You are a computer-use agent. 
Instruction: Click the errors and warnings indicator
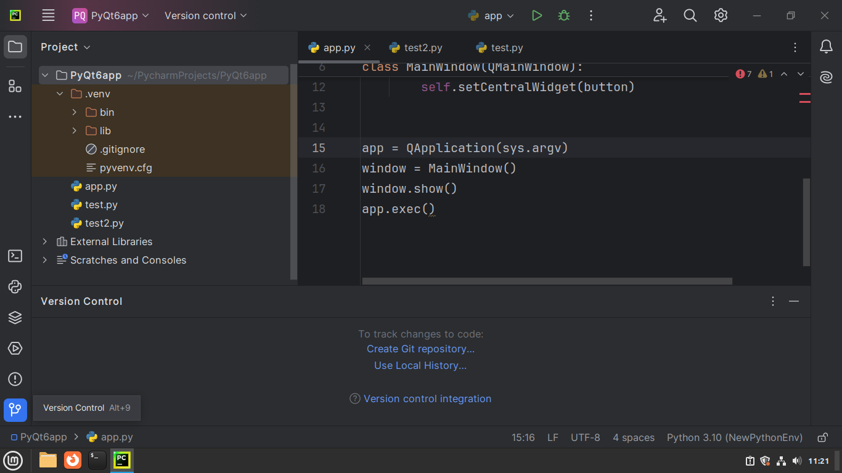point(754,74)
